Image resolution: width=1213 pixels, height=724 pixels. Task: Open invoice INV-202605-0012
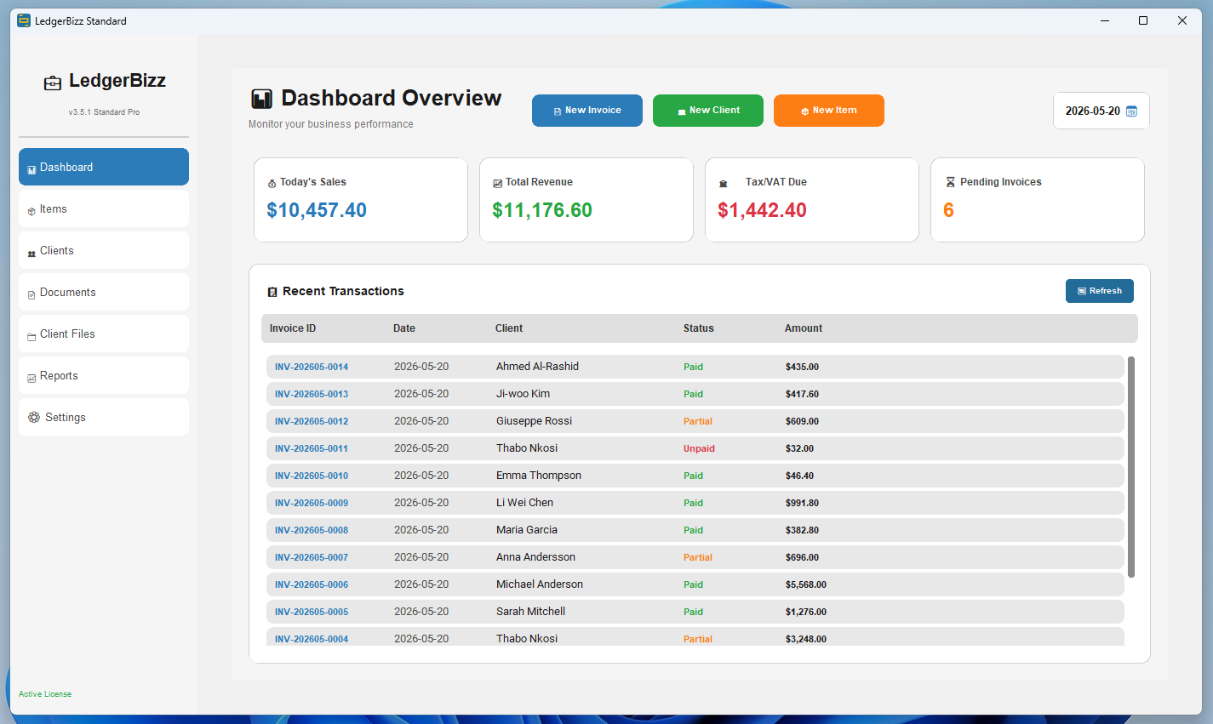tap(312, 422)
